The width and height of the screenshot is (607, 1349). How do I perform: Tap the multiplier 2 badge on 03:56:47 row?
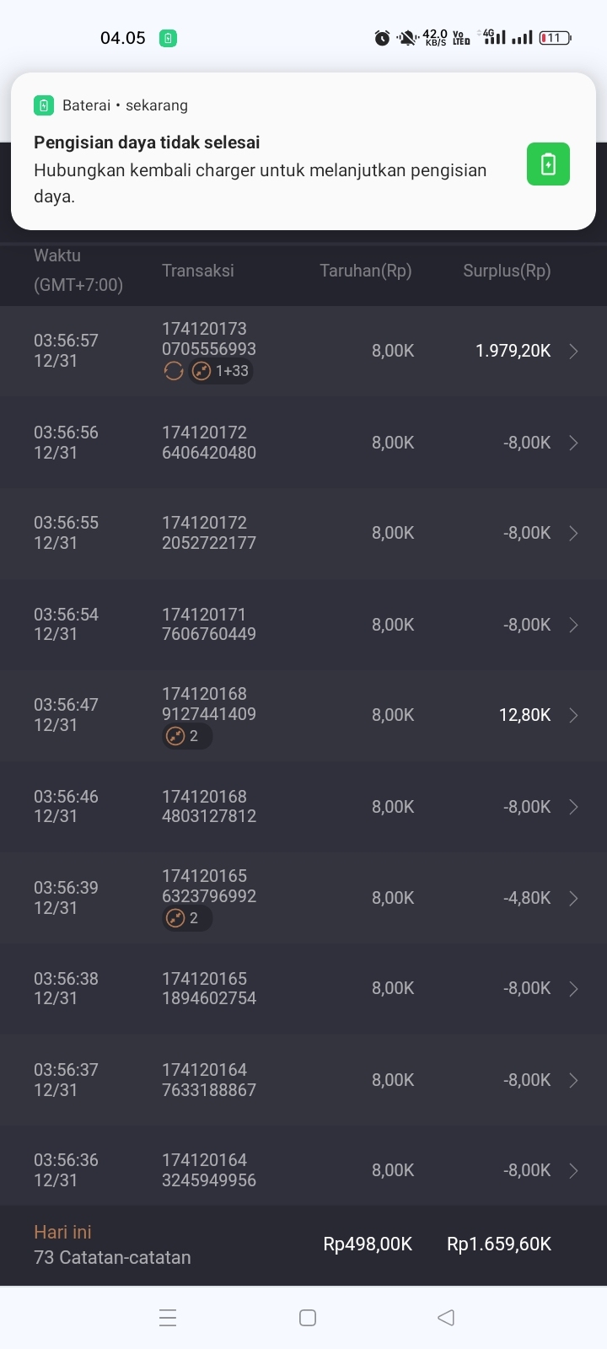coord(186,736)
